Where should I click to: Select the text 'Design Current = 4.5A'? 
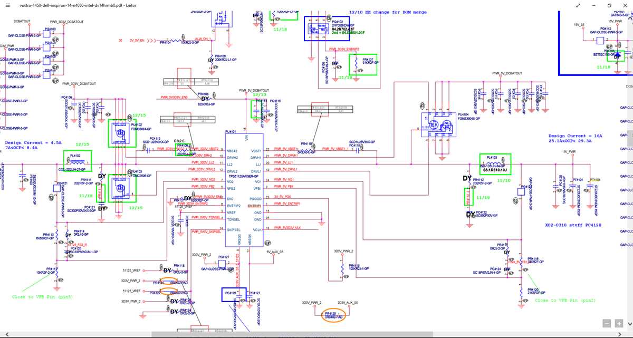[x=33, y=142]
